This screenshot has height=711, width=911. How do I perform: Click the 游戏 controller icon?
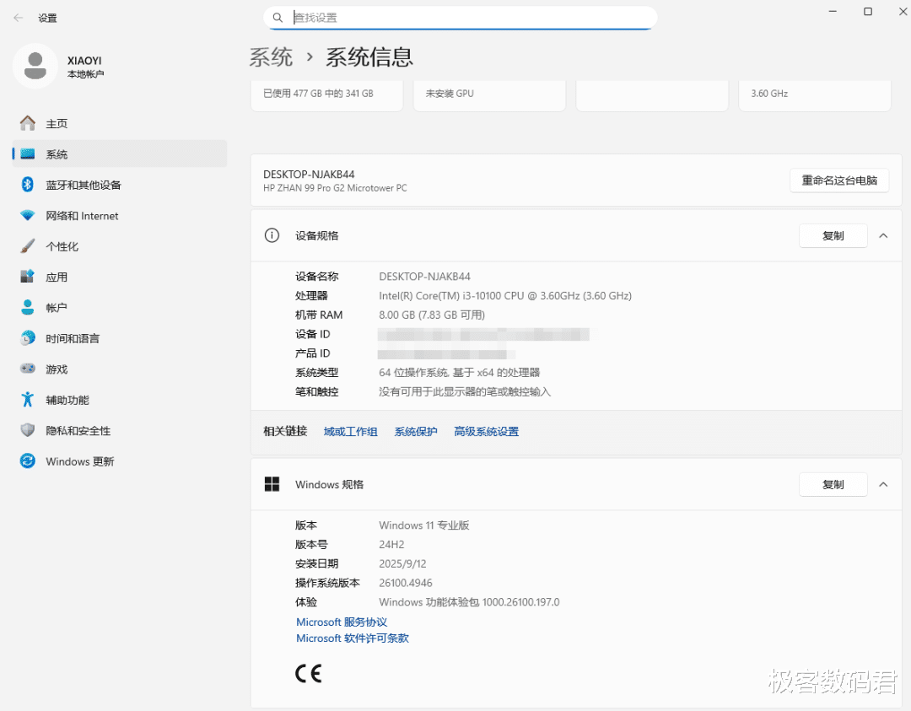(27, 369)
